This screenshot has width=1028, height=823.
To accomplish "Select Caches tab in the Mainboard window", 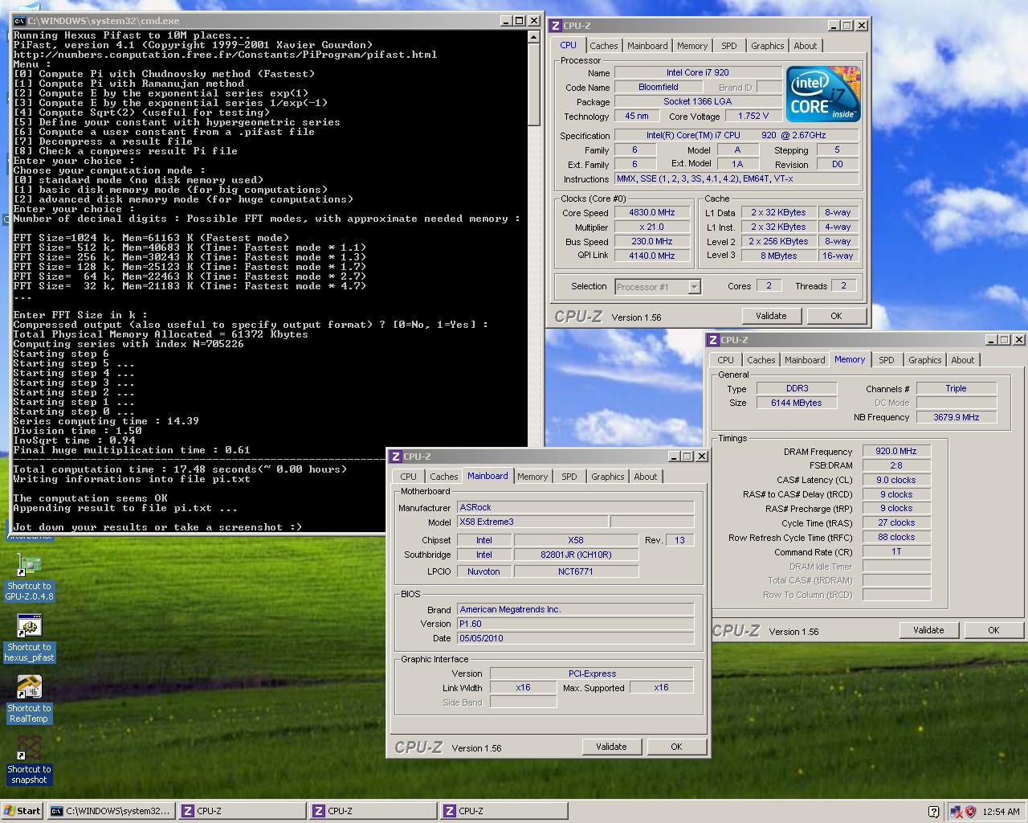I will tap(444, 477).
